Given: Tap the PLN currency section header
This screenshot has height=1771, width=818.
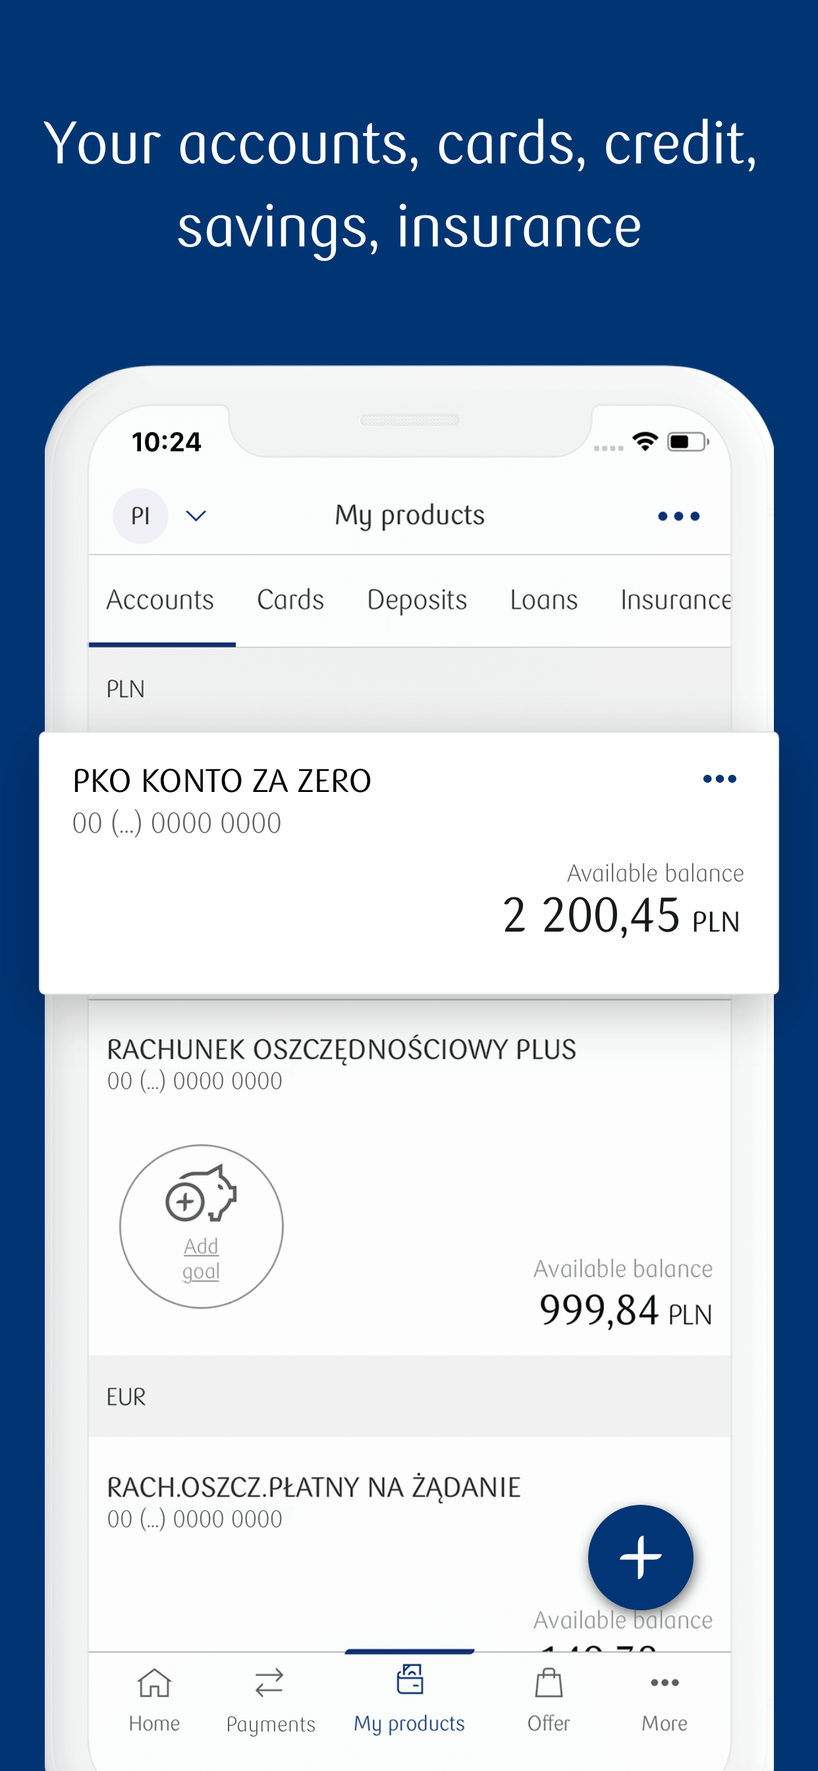Looking at the screenshot, I should coord(409,689).
